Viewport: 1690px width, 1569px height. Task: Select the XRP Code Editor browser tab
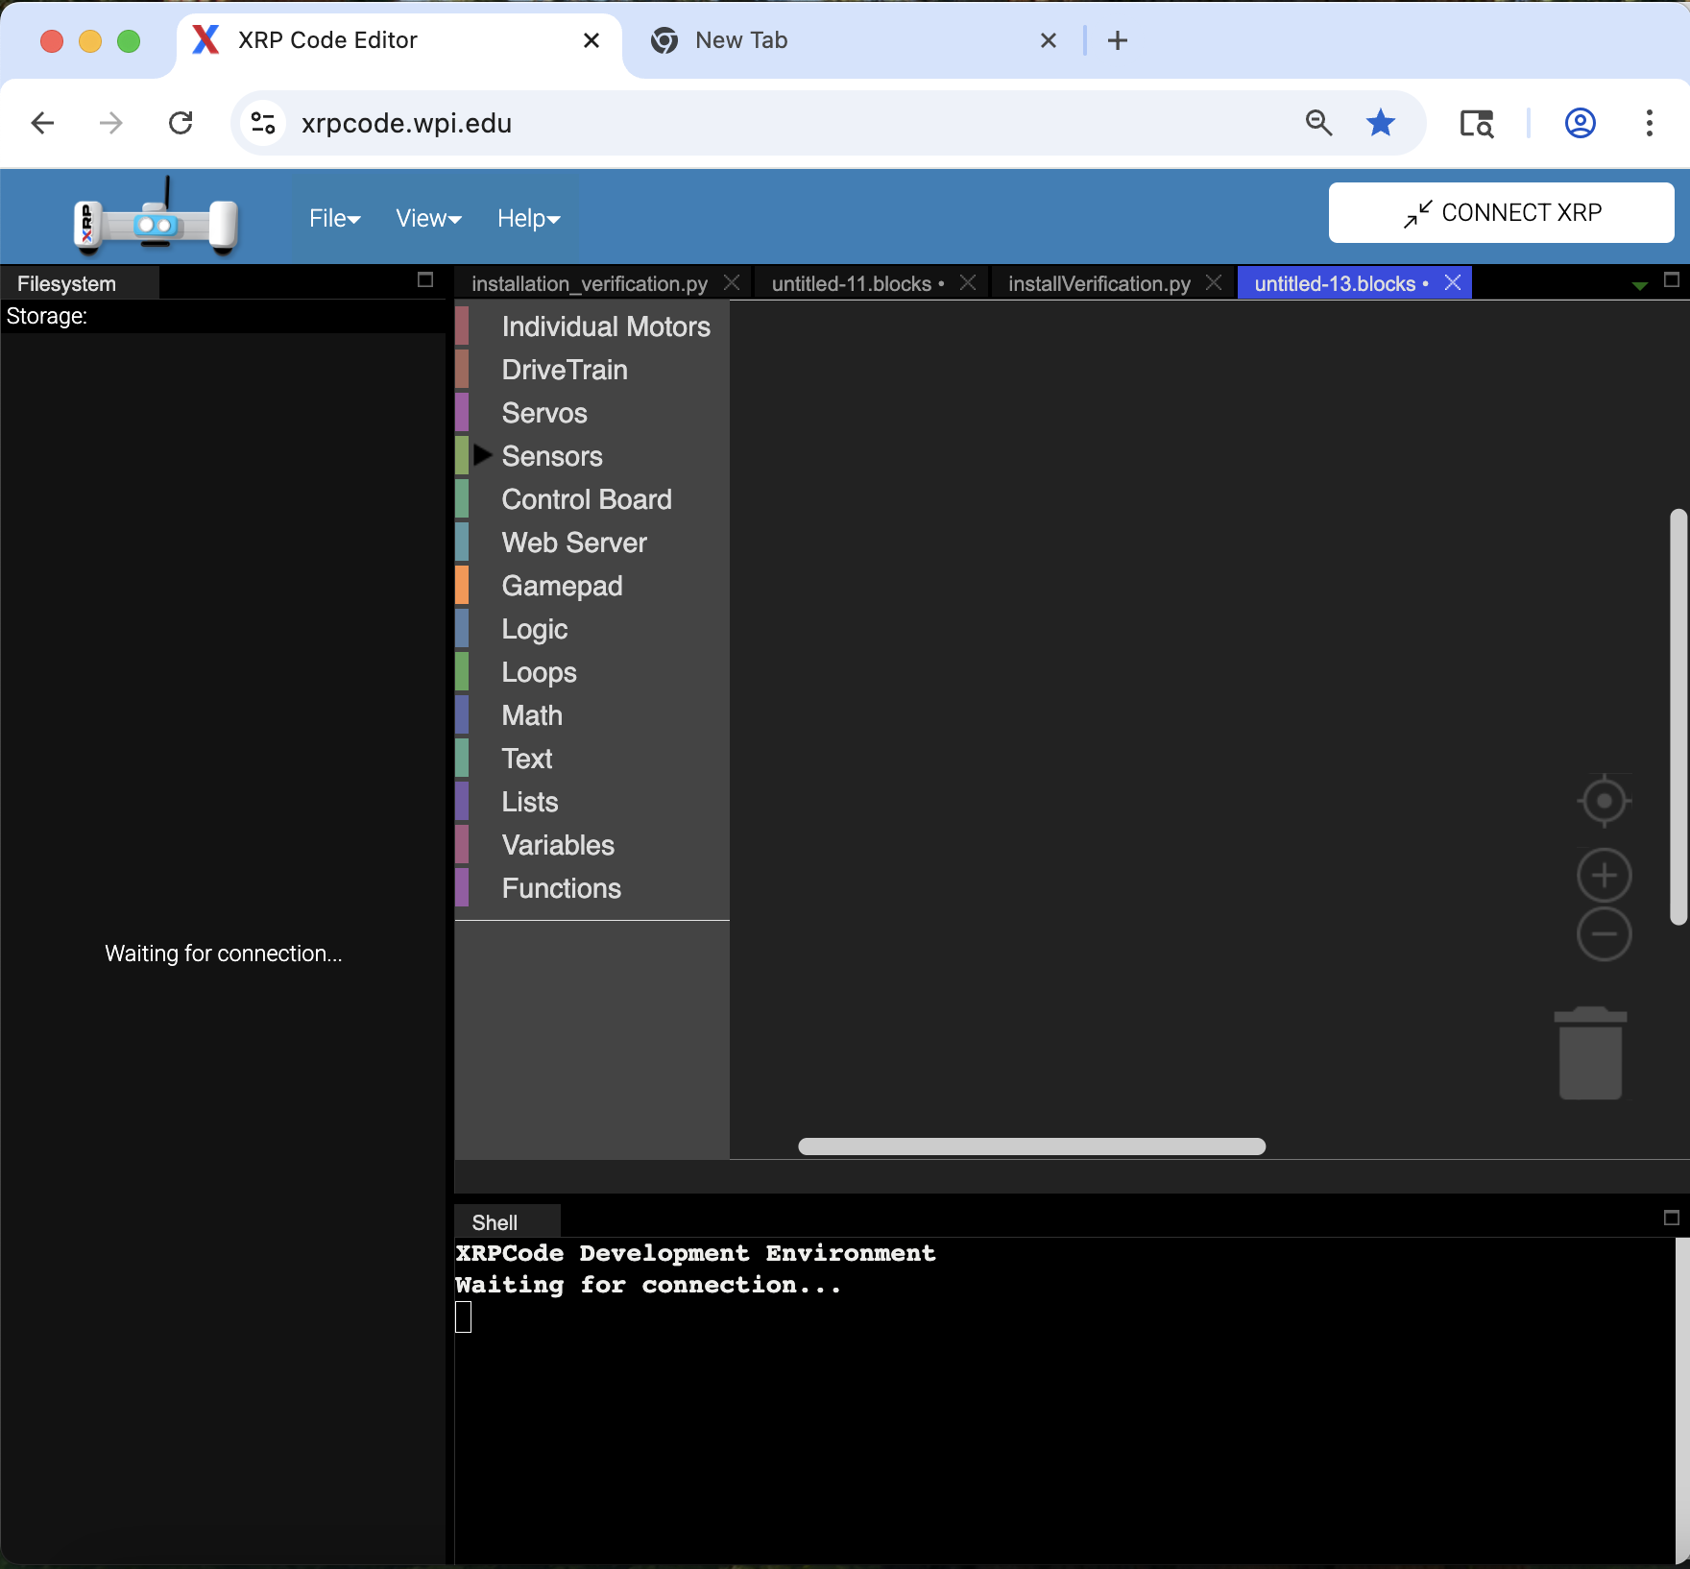pos(398,40)
